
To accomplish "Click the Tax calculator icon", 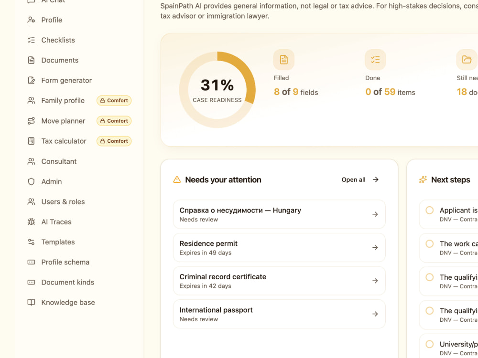I will click(x=31, y=141).
